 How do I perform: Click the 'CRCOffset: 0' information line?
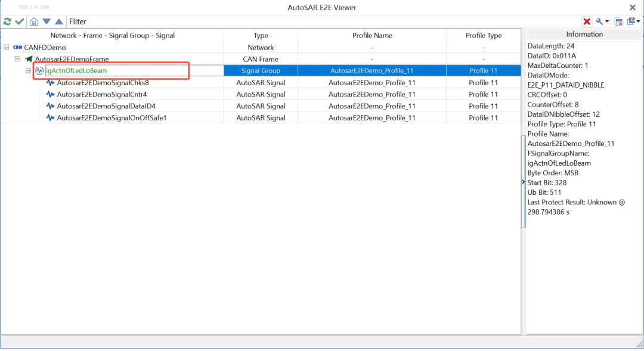547,95
